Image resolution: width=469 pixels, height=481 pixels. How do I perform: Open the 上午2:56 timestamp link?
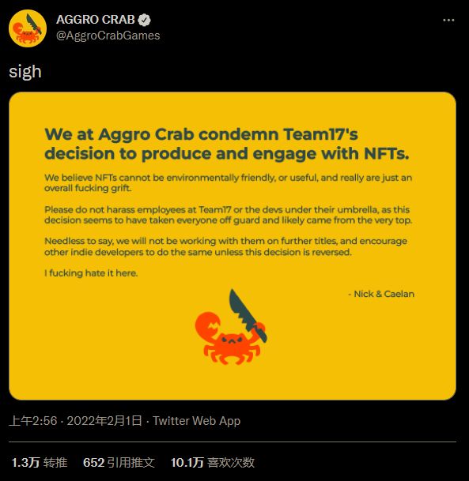click(33, 420)
